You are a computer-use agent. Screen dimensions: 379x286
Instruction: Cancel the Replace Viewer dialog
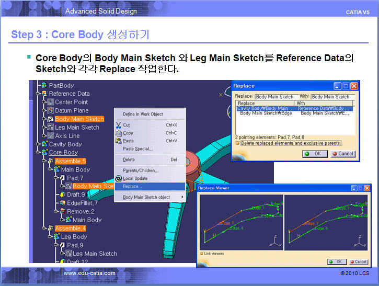pyautogui.click(x=358, y=261)
